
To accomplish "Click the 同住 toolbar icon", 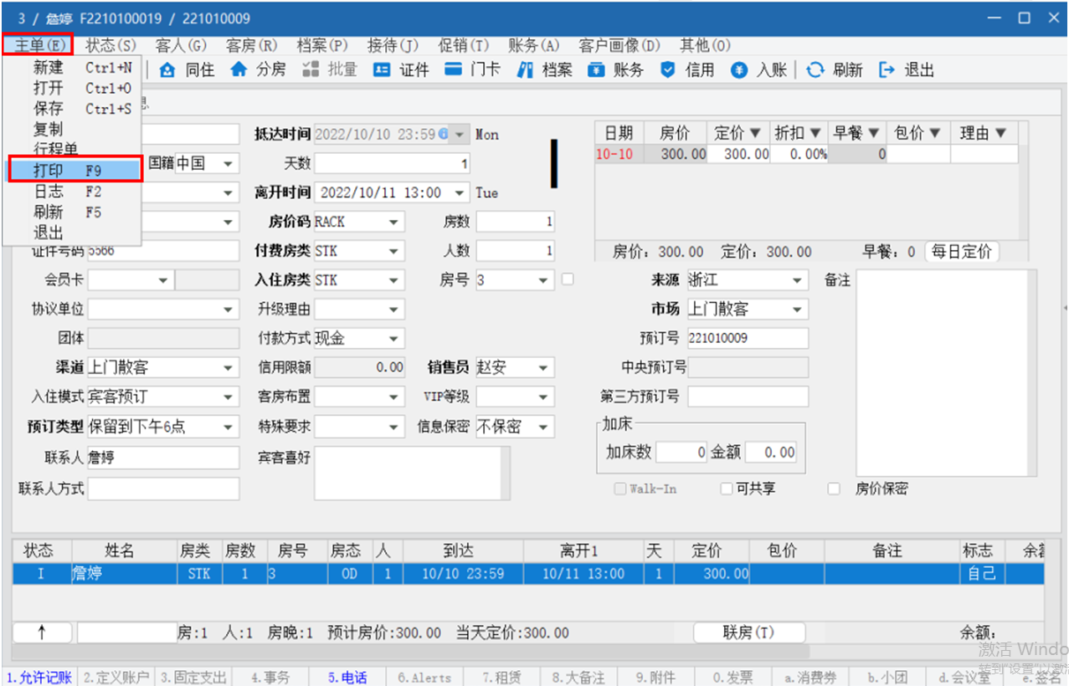I will coord(167,70).
